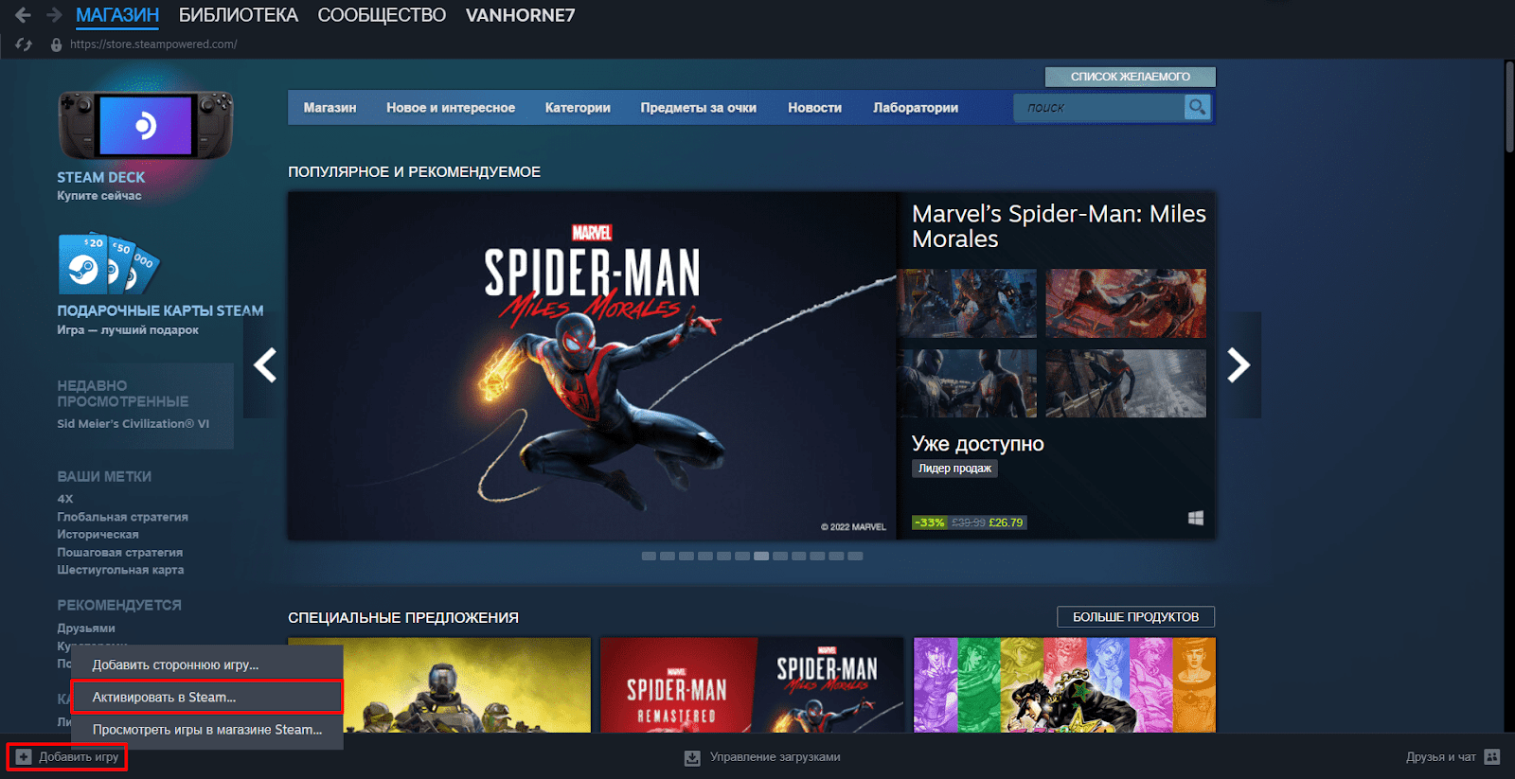Viewport: 1515px width, 779px height.
Task: Click the Глобальная стратегия tag
Action: (122, 517)
